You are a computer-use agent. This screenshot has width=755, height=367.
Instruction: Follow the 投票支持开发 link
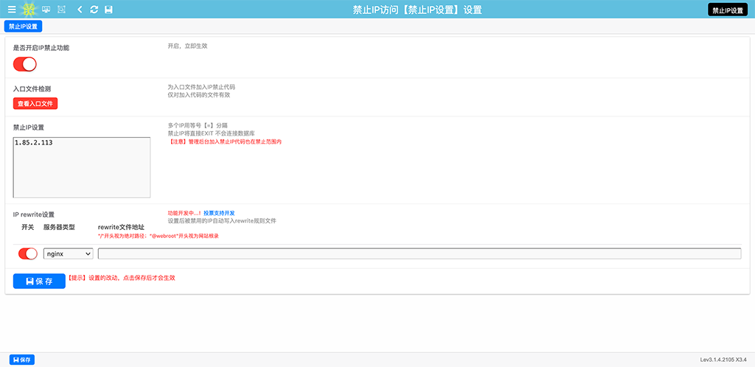pyautogui.click(x=219, y=213)
